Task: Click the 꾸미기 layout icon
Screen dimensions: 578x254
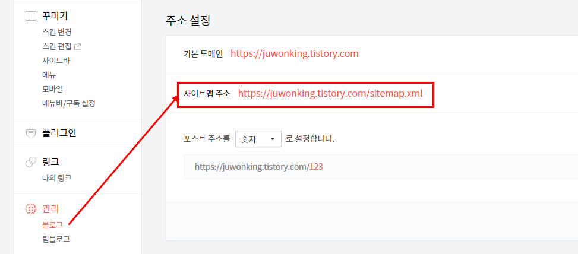Action: (x=31, y=16)
